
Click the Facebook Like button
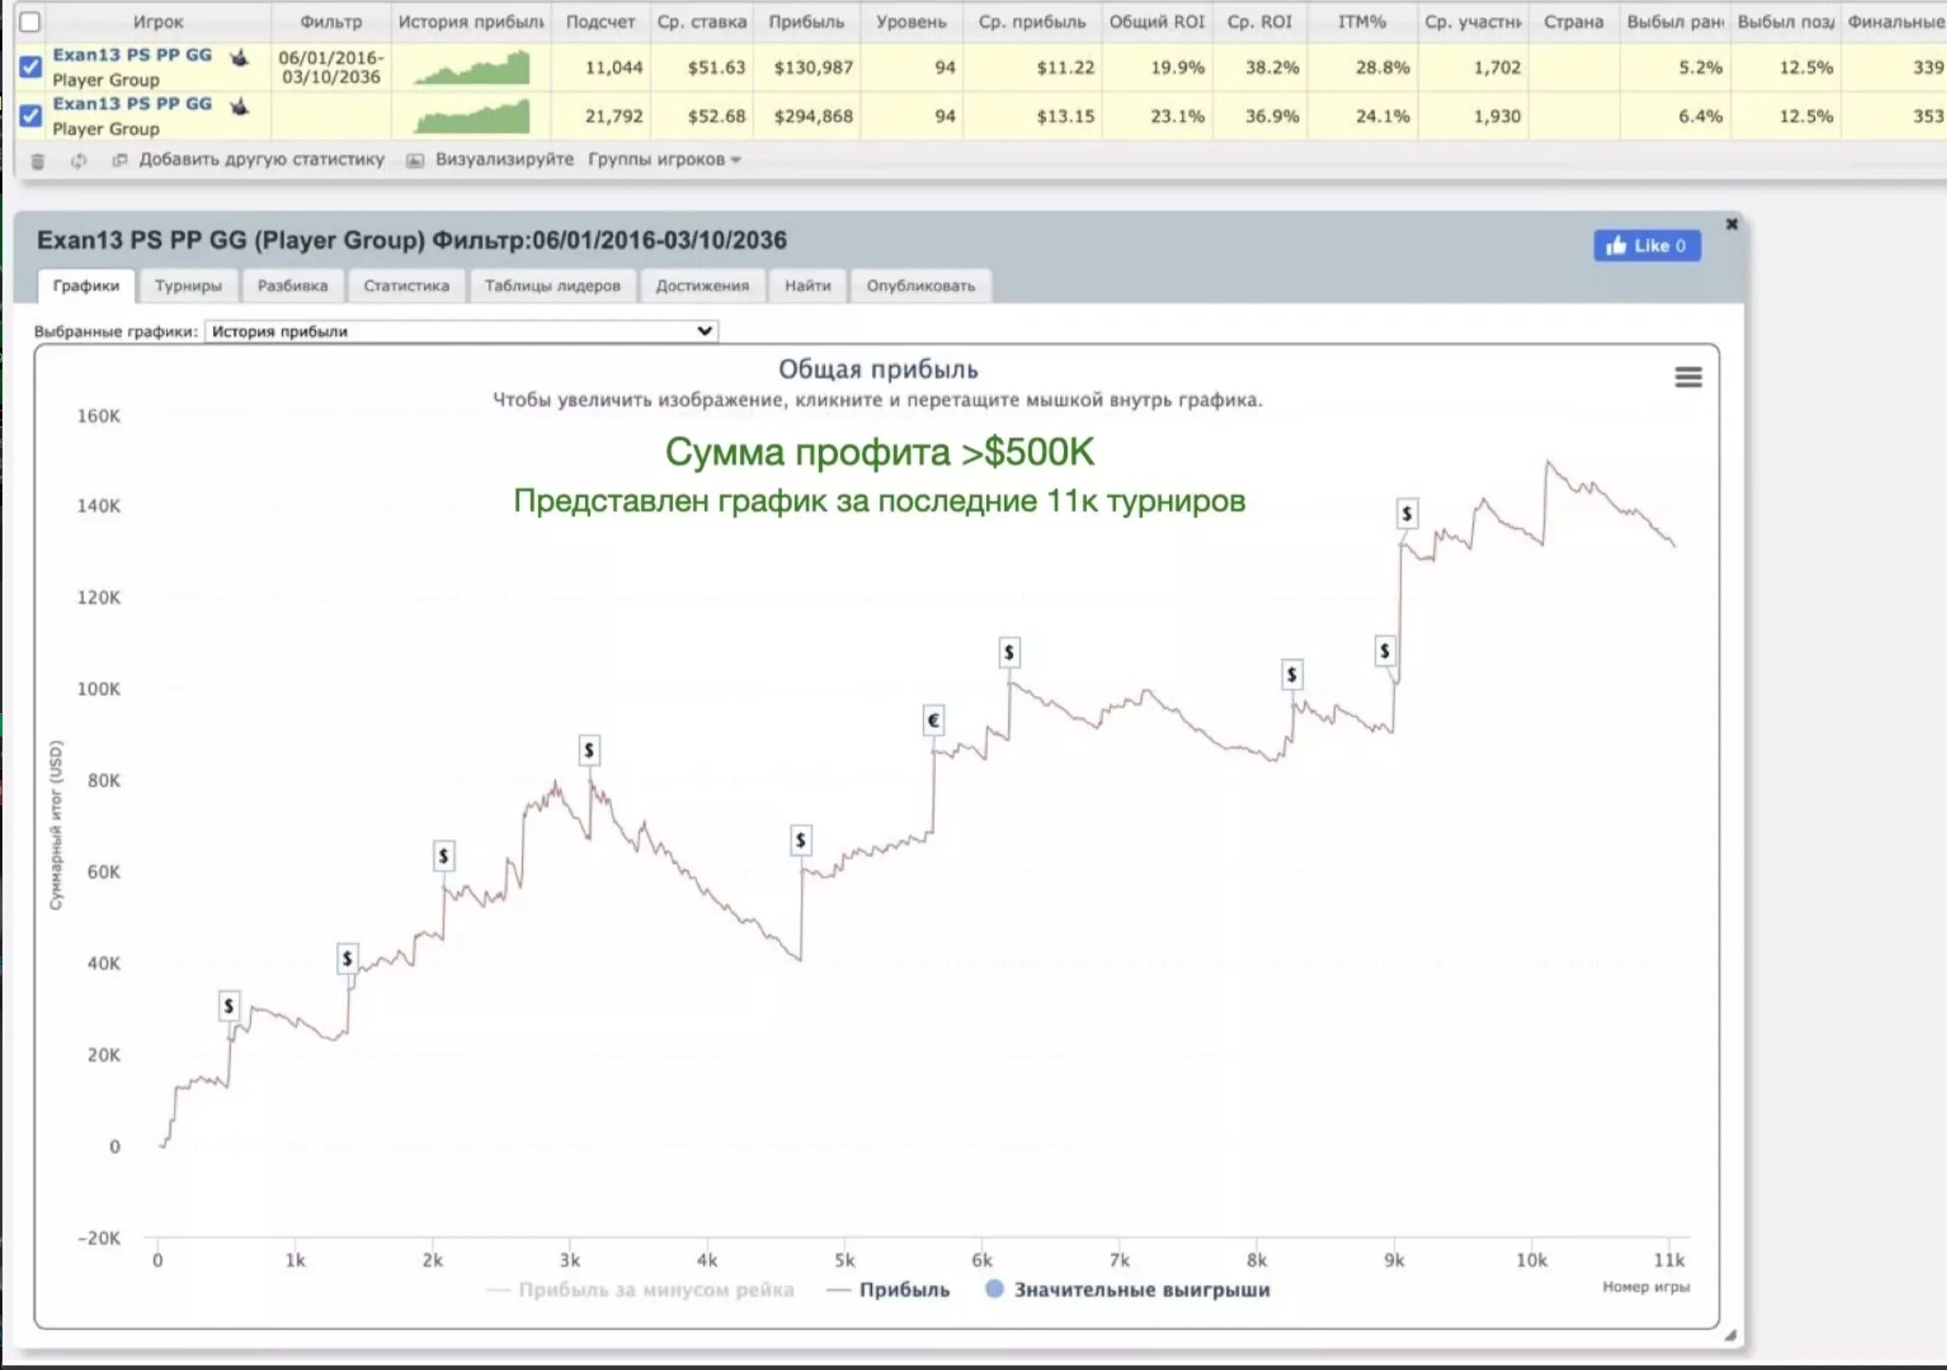tap(1646, 245)
